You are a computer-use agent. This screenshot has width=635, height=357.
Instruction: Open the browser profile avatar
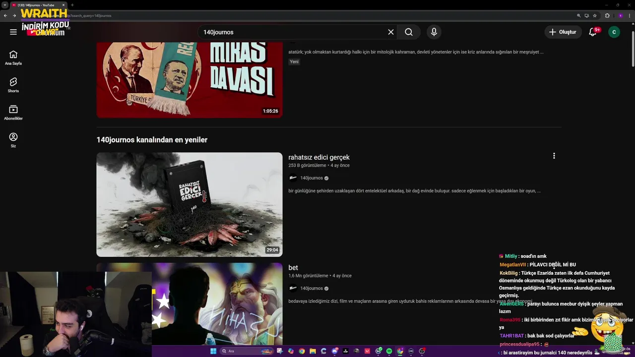[x=620, y=15]
